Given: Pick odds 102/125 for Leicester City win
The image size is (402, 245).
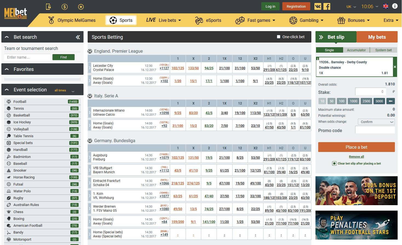Looking at the screenshot, I should pyautogui.click(x=178, y=68).
